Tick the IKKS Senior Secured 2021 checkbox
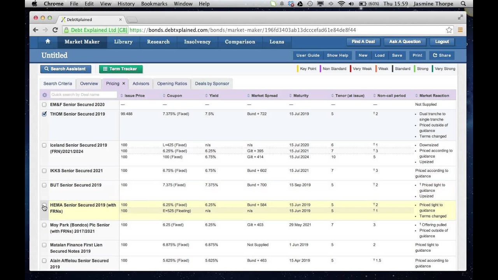The image size is (498, 280). tap(44, 171)
